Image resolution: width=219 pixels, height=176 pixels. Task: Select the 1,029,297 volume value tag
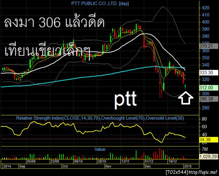pos(209,157)
